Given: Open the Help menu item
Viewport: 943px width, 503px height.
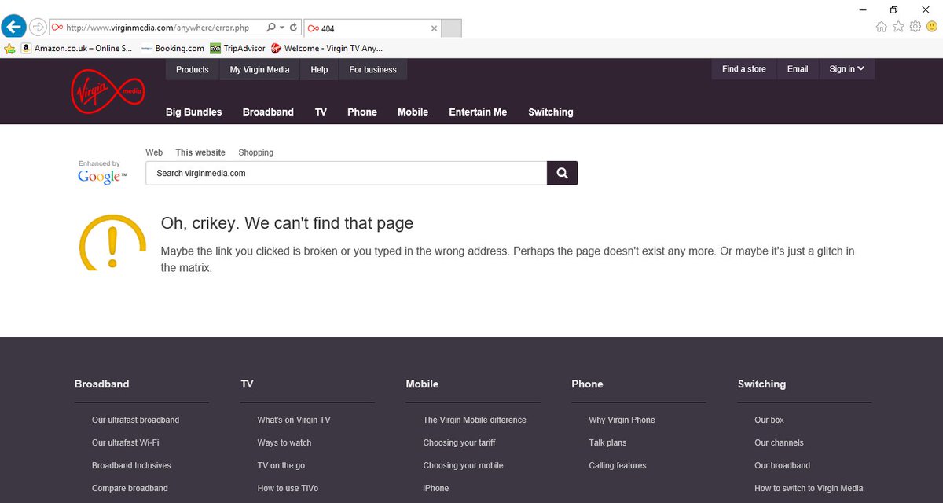Looking at the screenshot, I should click(319, 69).
